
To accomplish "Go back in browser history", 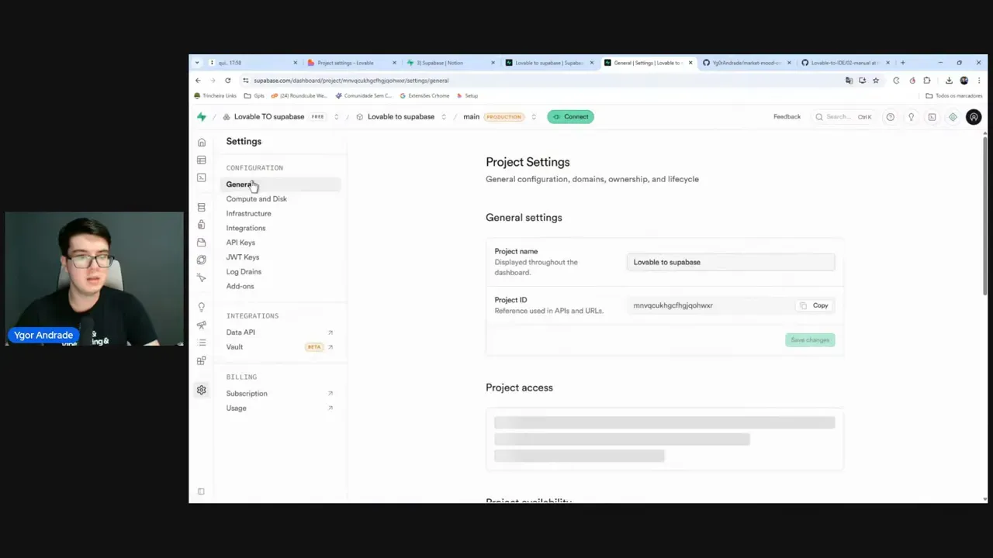I will point(198,81).
